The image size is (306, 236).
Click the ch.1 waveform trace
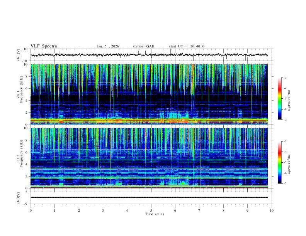pyautogui.click(x=149, y=55)
